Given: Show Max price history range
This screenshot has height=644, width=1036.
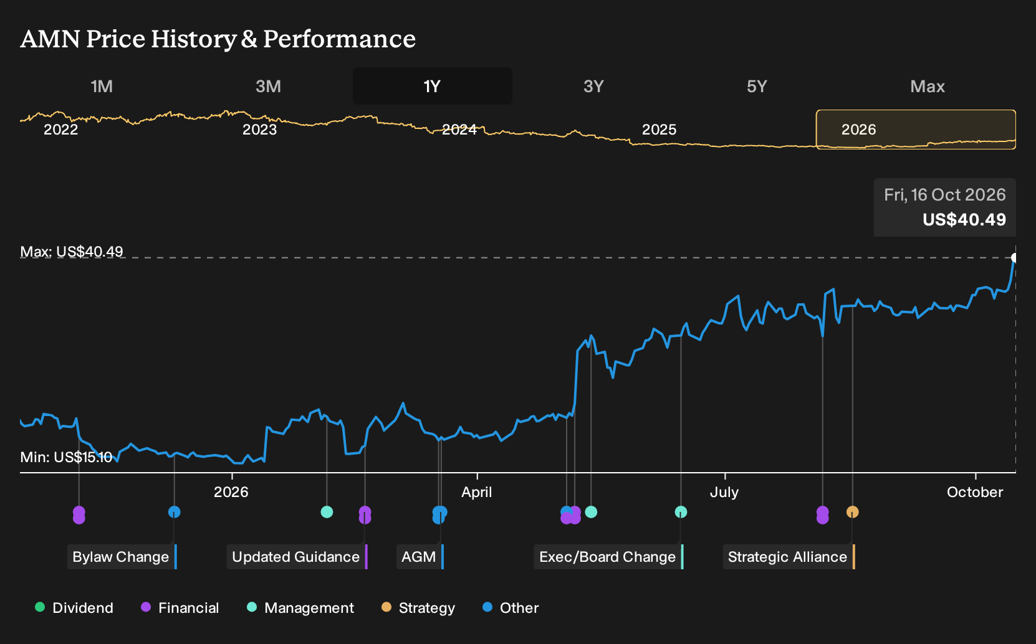Looking at the screenshot, I should (928, 86).
